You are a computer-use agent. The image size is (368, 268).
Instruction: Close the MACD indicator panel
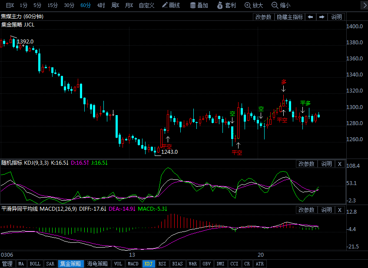(339, 210)
